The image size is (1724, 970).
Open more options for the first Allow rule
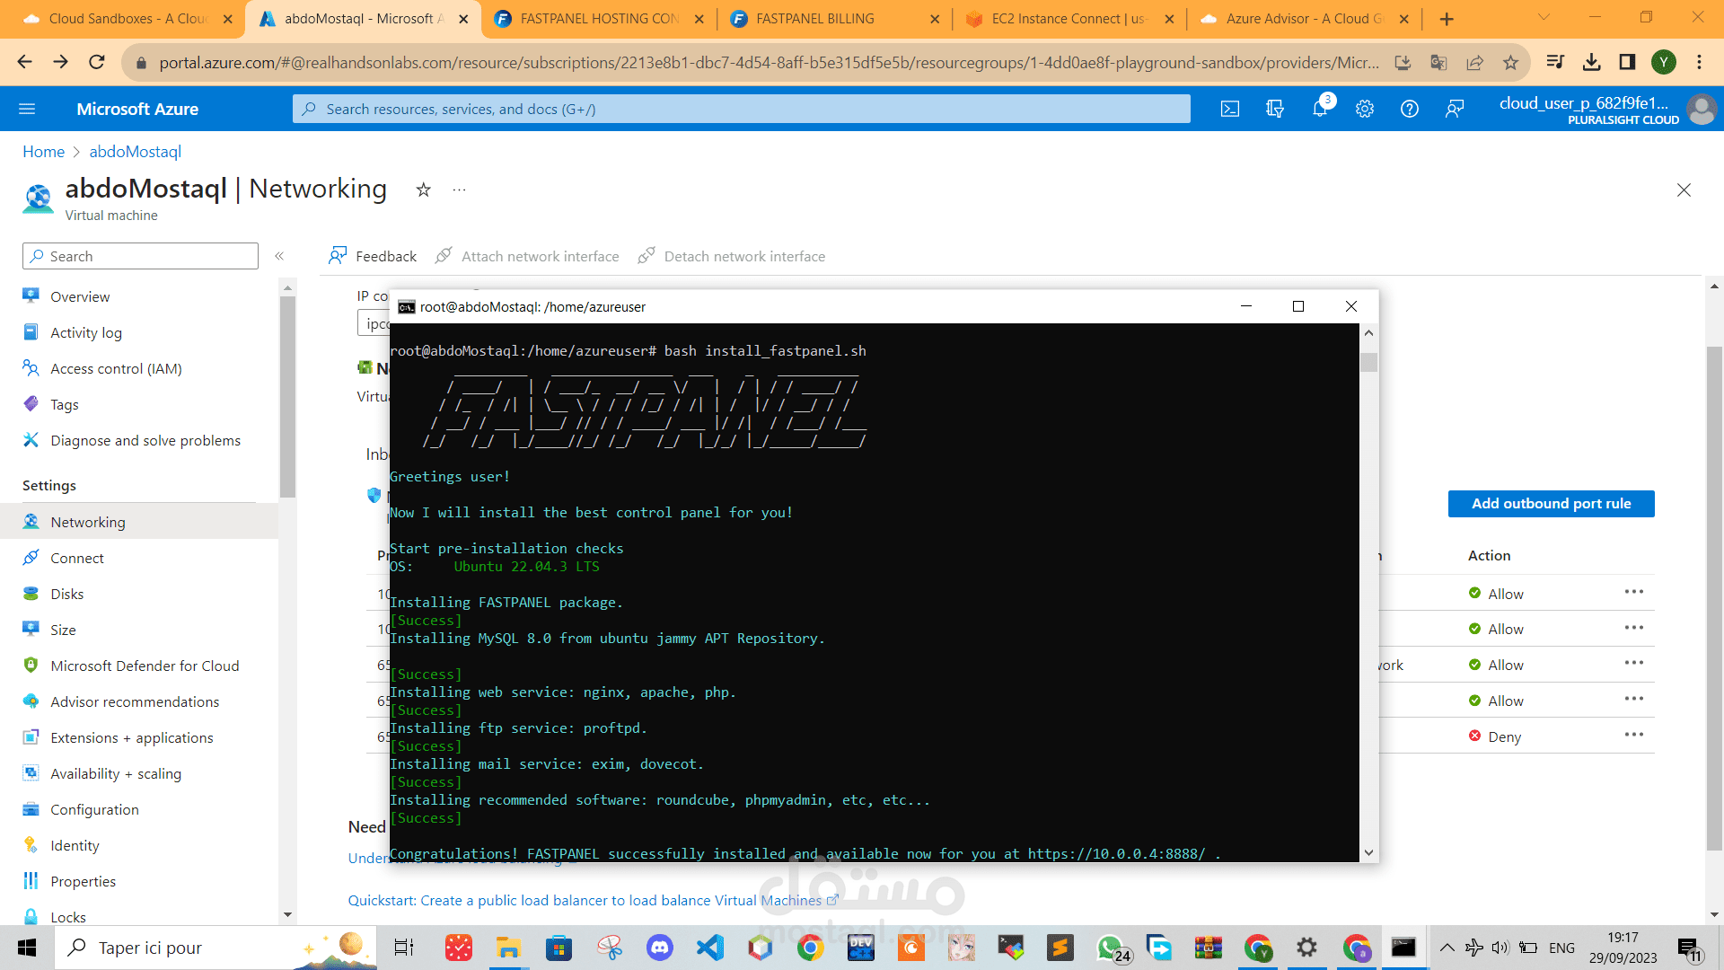pos(1633,592)
